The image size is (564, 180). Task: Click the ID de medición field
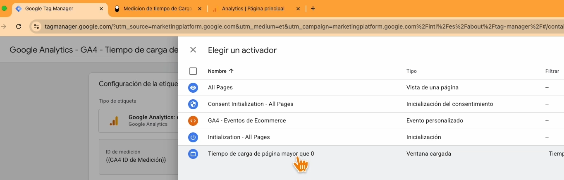pyautogui.click(x=139, y=156)
